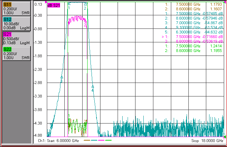Click pink S21 marker 2 on ripple trace
This screenshot has width=227, height=147.
pos(85,22)
